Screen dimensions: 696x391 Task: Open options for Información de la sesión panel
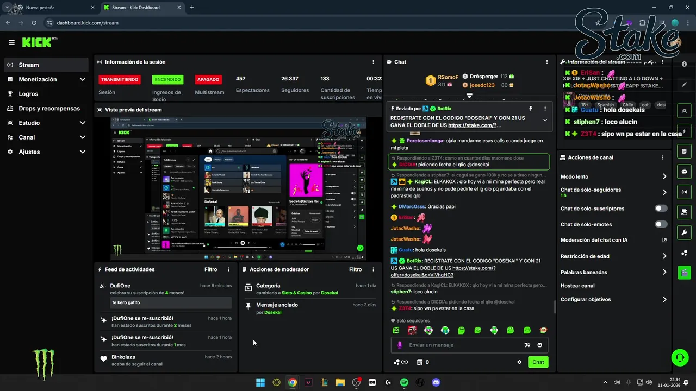373,62
